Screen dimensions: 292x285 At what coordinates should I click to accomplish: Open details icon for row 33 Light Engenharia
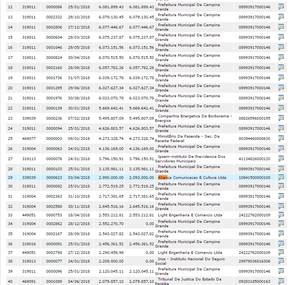pyautogui.click(x=281, y=215)
